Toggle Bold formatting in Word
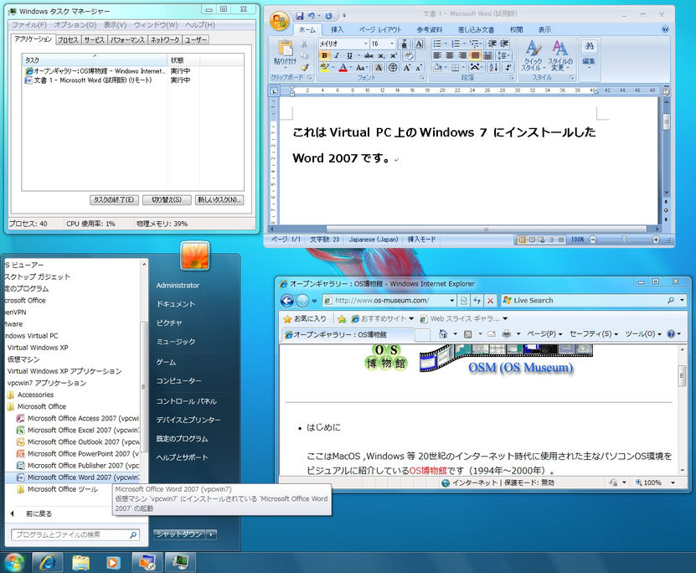This screenshot has height=573, width=696. coord(324,55)
